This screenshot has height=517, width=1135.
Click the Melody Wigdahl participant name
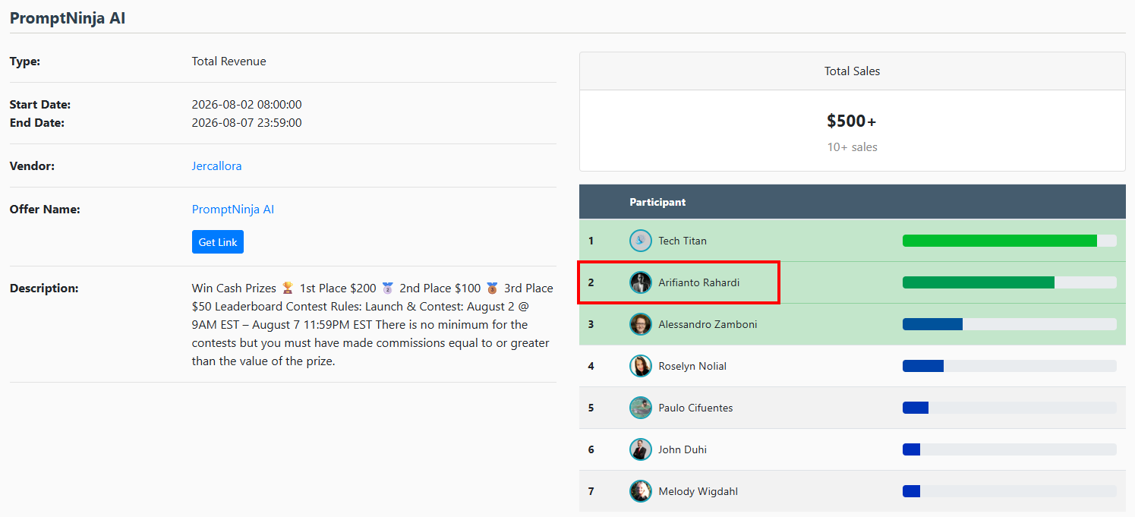698,491
